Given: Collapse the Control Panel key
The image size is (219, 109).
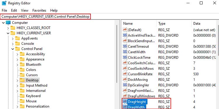Looking at the screenshot, I should coord(13,49).
